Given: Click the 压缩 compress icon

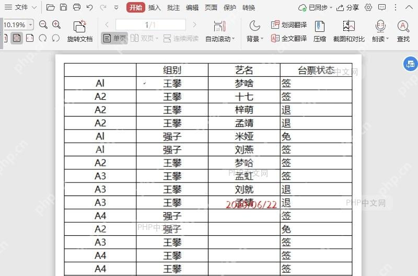Looking at the screenshot, I should point(319,31).
